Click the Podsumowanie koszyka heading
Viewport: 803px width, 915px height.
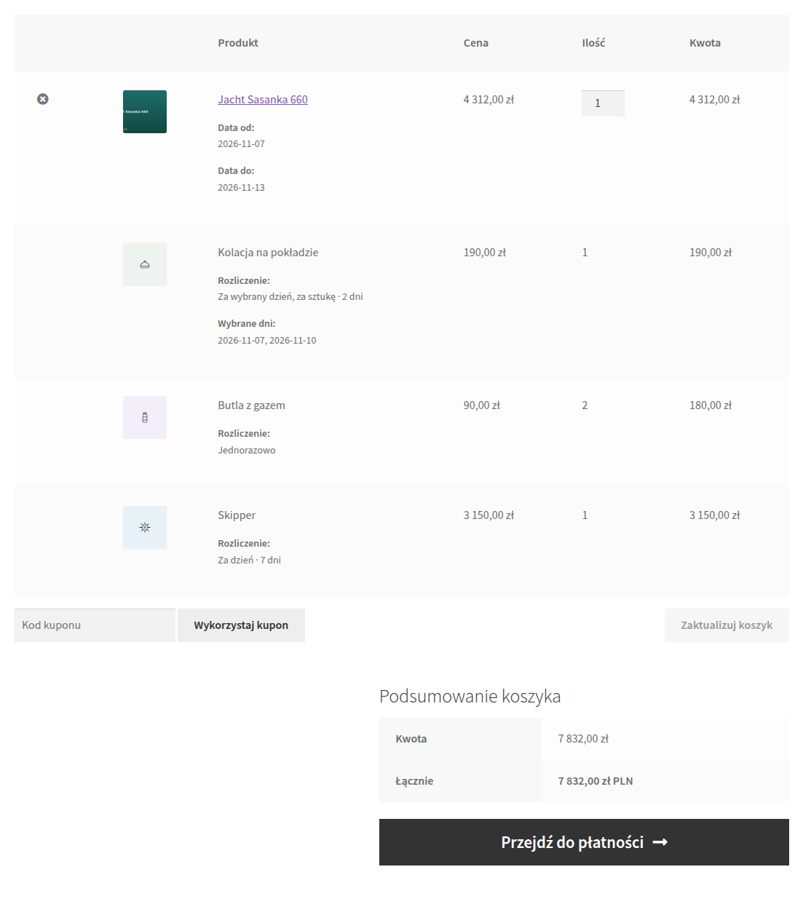[470, 697]
